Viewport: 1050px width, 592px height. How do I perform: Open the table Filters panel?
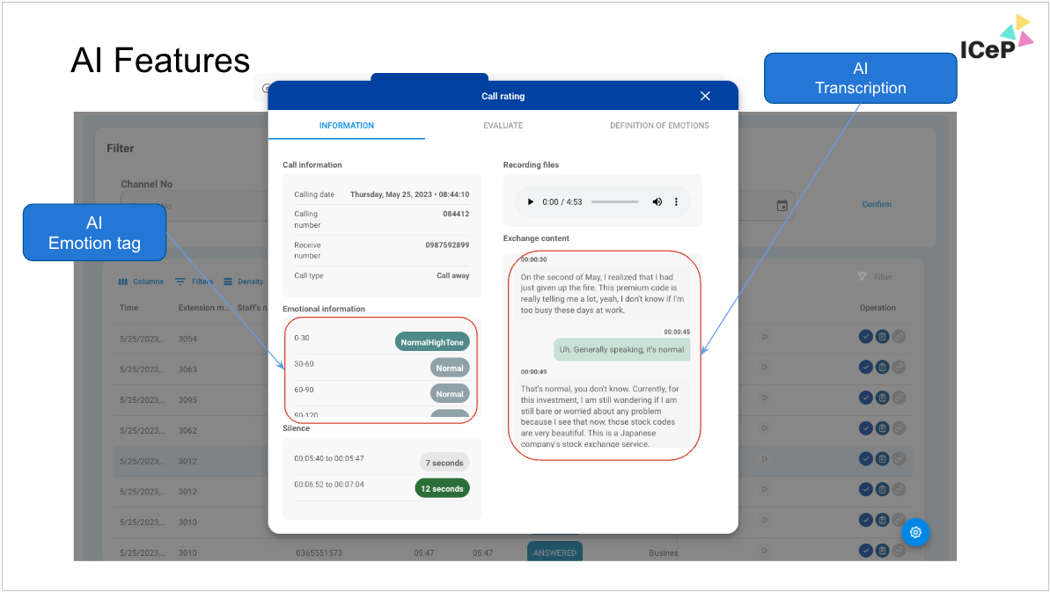point(194,281)
